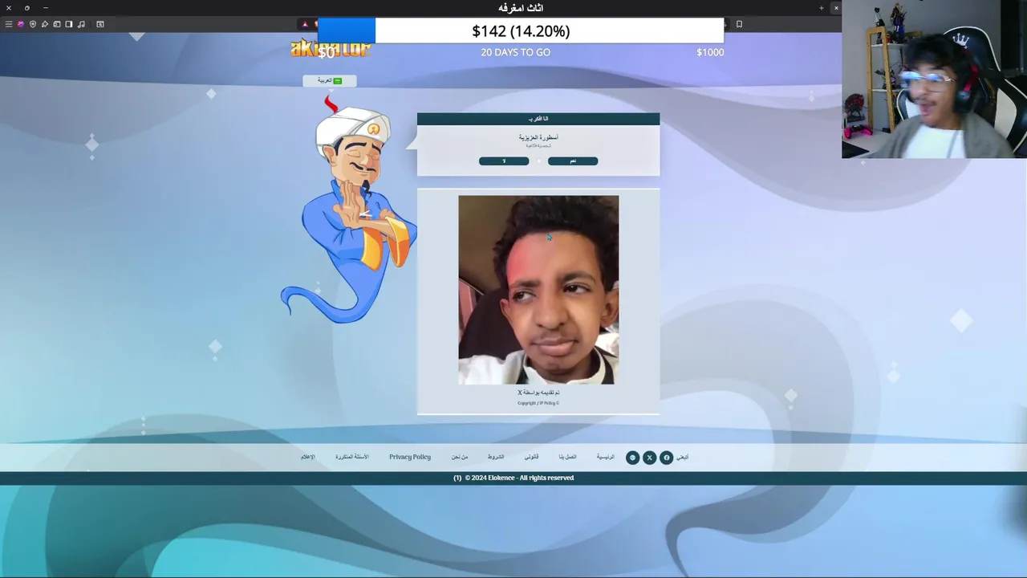Click the '20 DAYS TO GO' text

click(x=515, y=52)
